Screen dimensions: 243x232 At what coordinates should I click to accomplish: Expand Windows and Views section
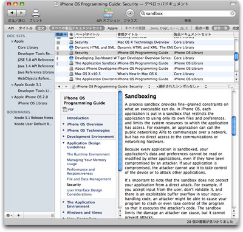click(64, 213)
